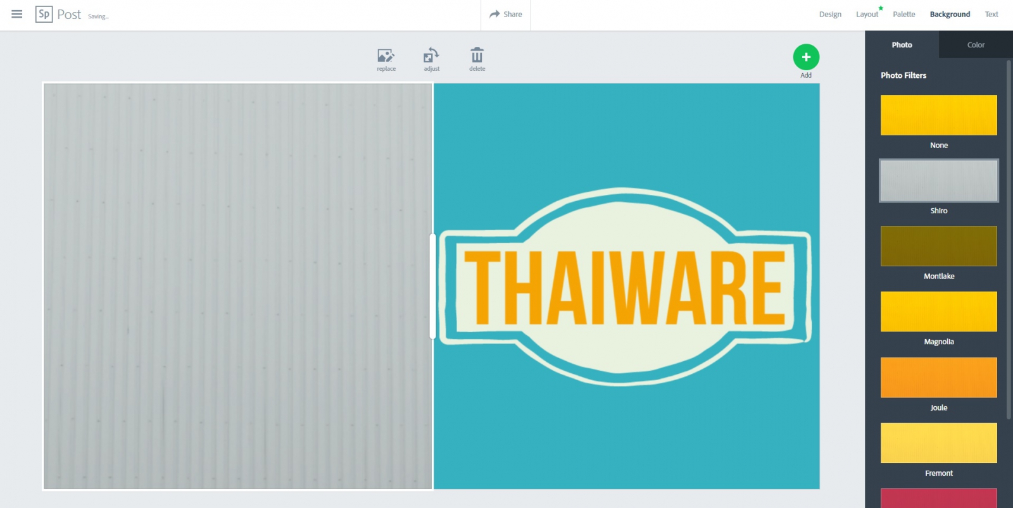
Task: Select the Joule photo filter
Action: 939,378
